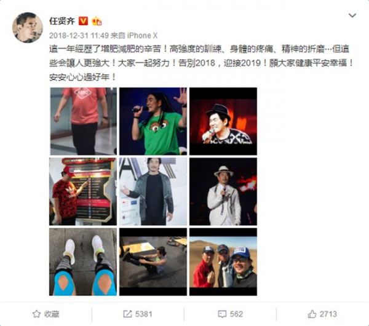The height and width of the screenshot is (326, 369).
Task: Open comments via the speech bubble icon
Action: (222, 314)
